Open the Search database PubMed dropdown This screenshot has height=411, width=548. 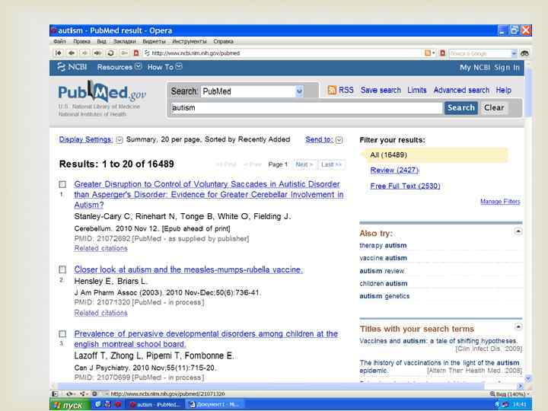[299, 91]
